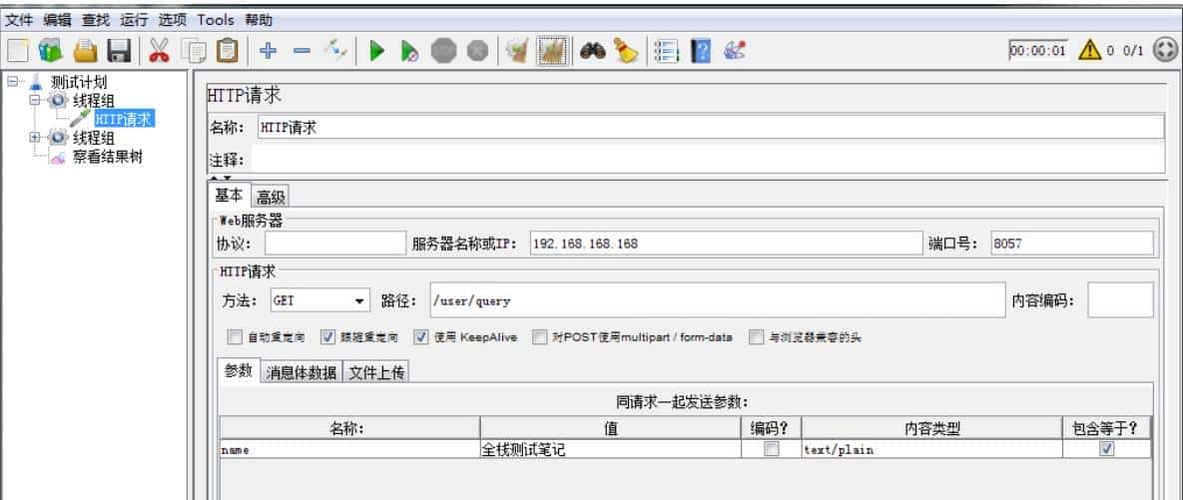The image size is (1183, 500).
Task: Expand the second 线程组 node
Action: pos(35,138)
